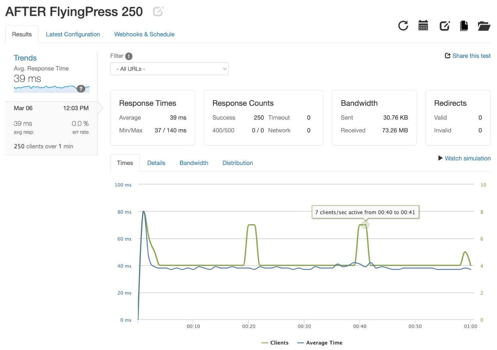Click the Success 250 count
This screenshot has height=350, width=497.
pyautogui.click(x=259, y=118)
